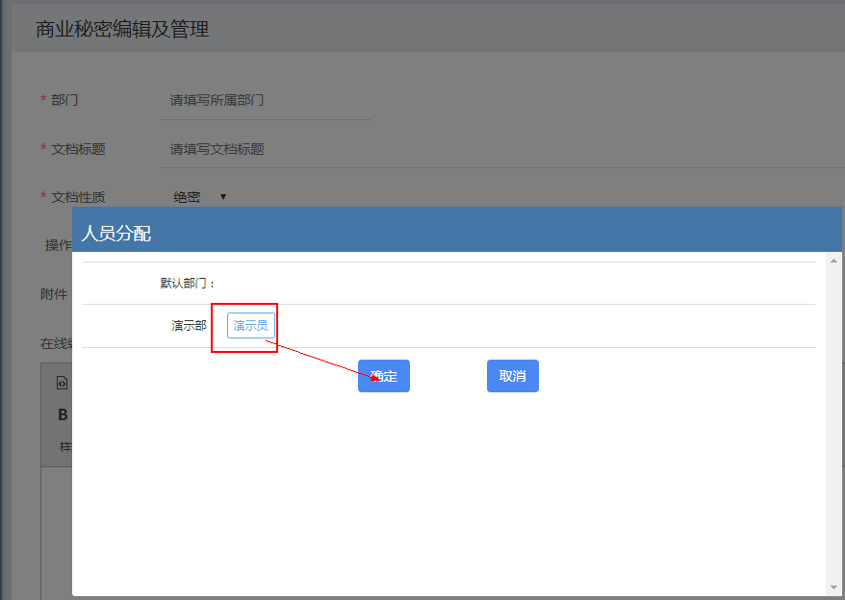Click the 确定 confirm button
This screenshot has height=600, width=845.
tap(384, 376)
